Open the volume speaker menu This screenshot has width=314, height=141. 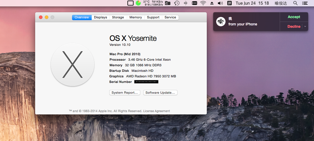pos(220,3)
